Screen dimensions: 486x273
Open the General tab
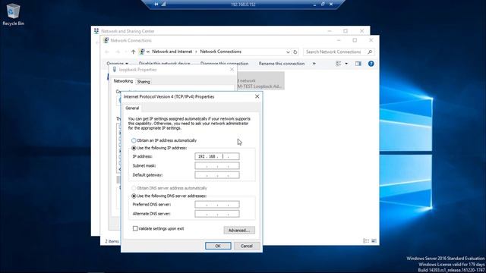pyautogui.click(x=132, y=108)
